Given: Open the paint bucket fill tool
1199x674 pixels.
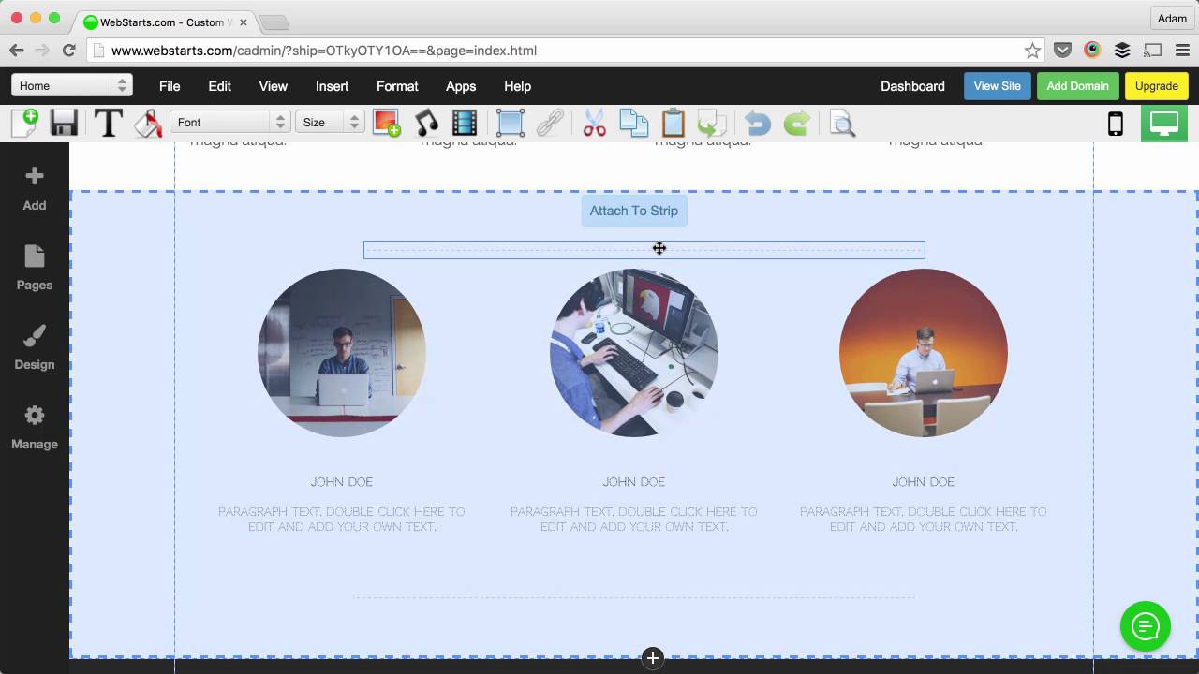Looking at the screenshot, I should [148, 123].
